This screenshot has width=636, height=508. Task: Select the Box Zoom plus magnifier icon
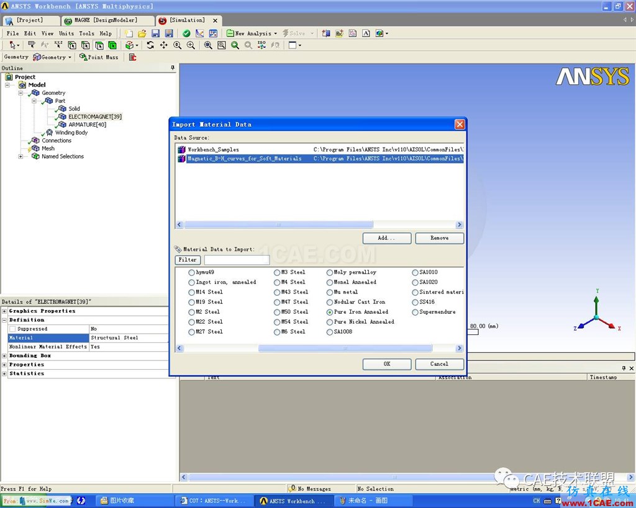tap(191, 45)
